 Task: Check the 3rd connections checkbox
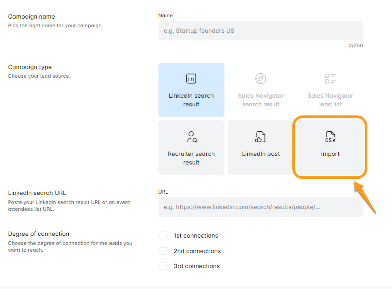(x=163, y=266)
